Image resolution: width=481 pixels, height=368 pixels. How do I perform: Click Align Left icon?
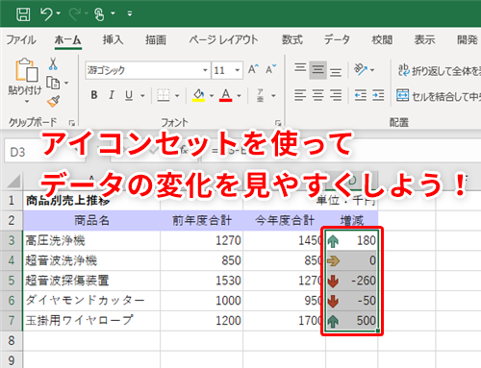pyautogui.click(x=300, y=95)
